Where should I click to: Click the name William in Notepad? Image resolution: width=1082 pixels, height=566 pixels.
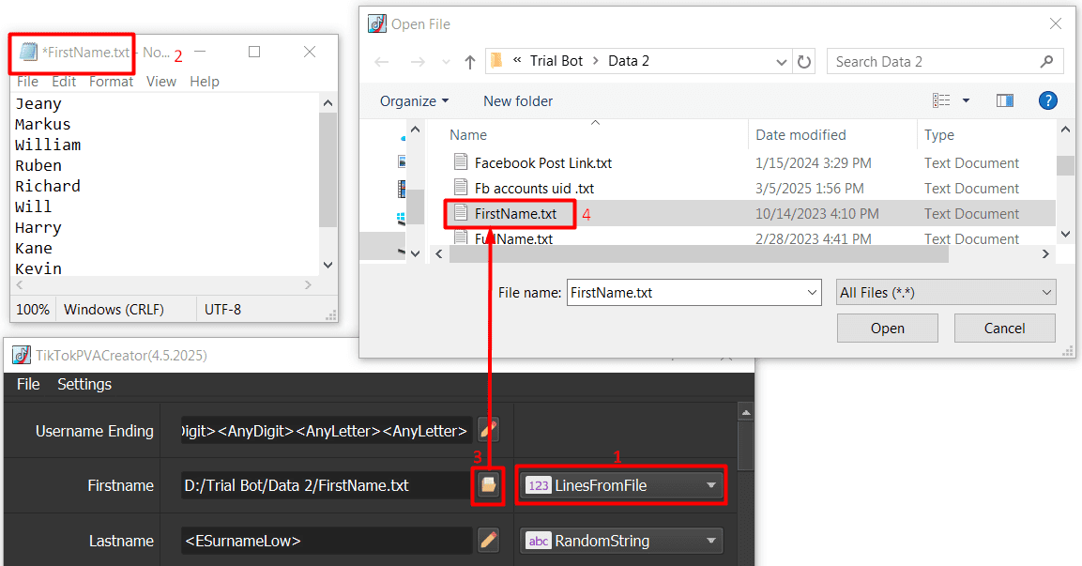coord(48,145)
